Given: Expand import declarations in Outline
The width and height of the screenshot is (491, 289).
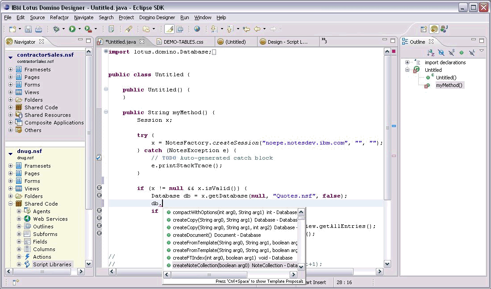Looking at the screenshot, I should coord(407,62).
